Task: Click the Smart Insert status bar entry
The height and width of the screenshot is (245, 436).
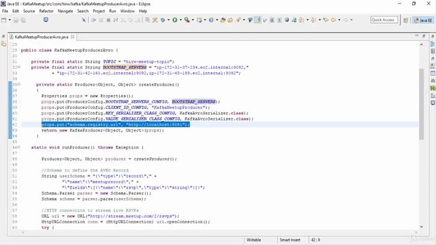Action: point(290,240)
